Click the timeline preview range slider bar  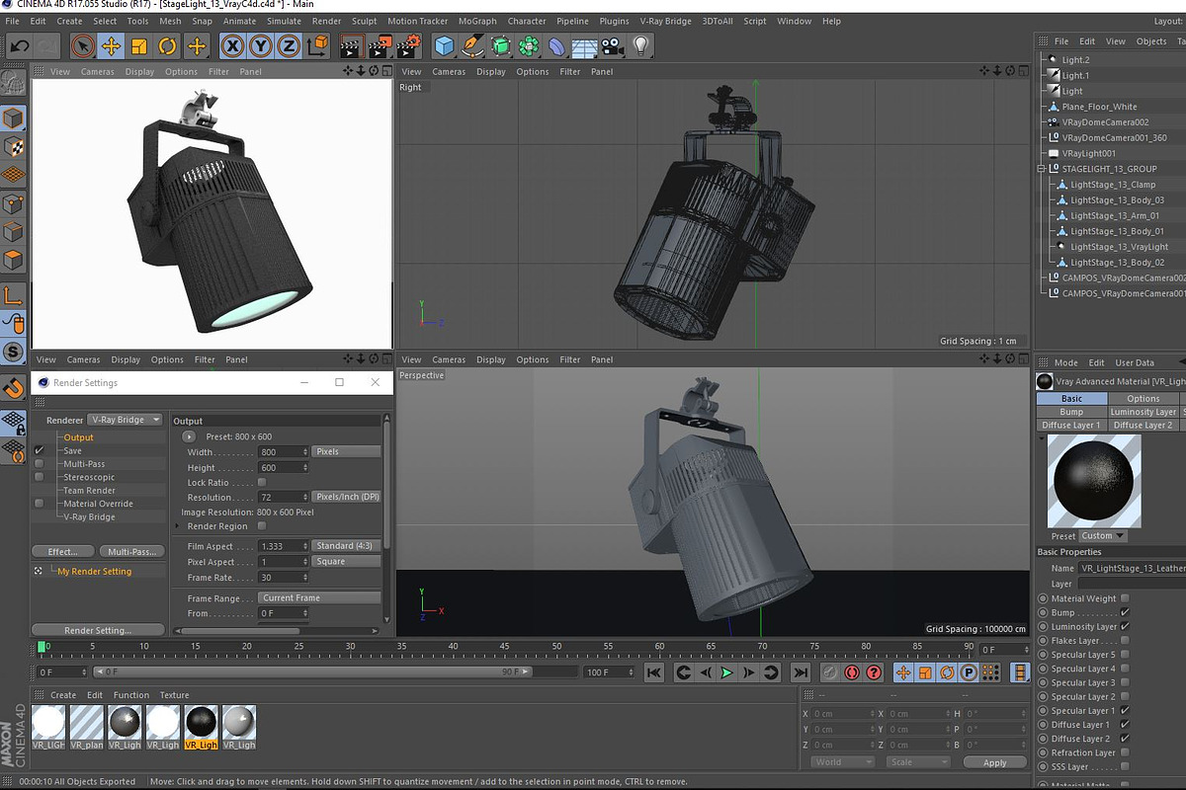pyautogui.click(x=311, y=671)
